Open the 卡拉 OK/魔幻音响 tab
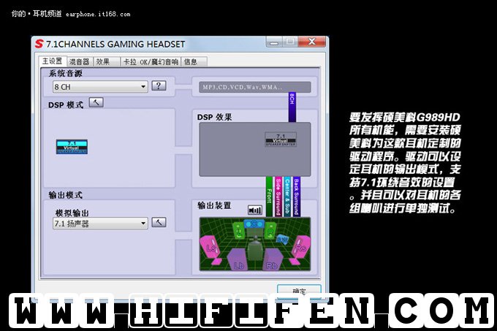This screenshot has width=497, height=331. pyautogui.click(x=151, y=62)
